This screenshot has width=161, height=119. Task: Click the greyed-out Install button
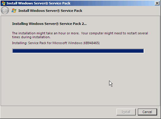126,112
